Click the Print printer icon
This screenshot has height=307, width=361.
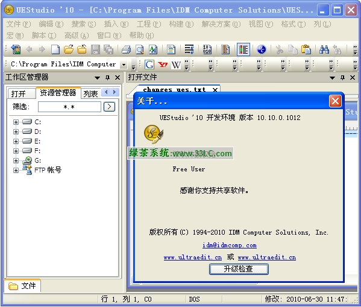(x=126, y=49)
